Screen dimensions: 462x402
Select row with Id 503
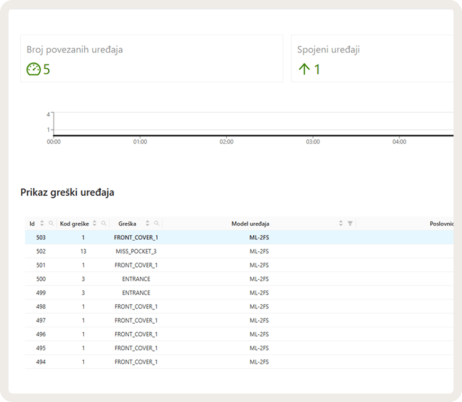[x=239, y=237]
